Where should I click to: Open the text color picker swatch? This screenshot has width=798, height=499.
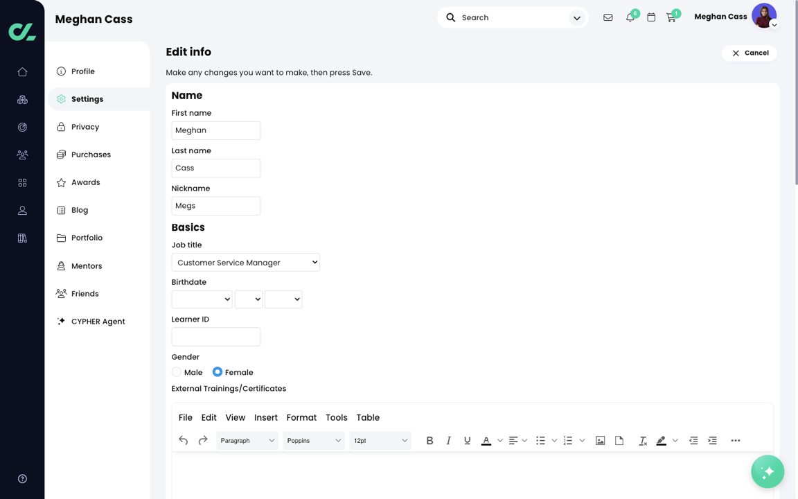pyautogui.click(x=487, y=440)
